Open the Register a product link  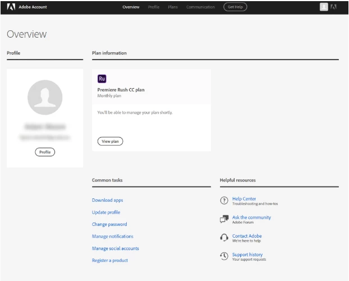click(110, 260)
